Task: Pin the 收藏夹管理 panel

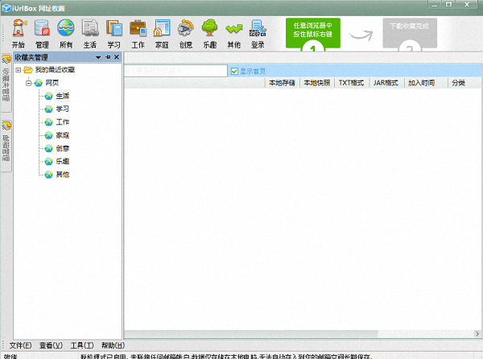Action: pyautogui.click(x=108, y=58)
